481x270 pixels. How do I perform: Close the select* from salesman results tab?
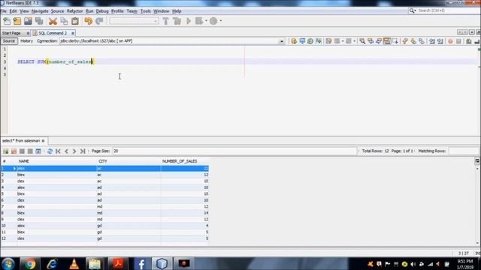click(x=44, y=141)
